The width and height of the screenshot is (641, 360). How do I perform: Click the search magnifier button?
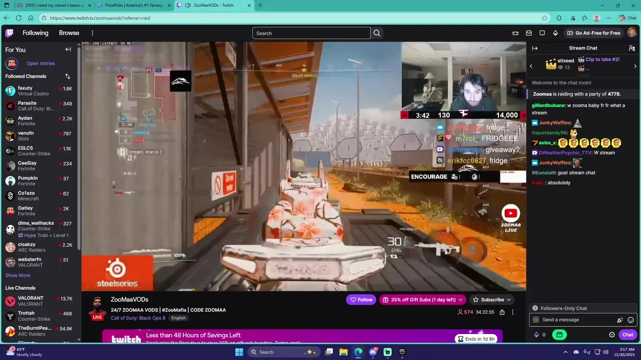coord(377,33)
